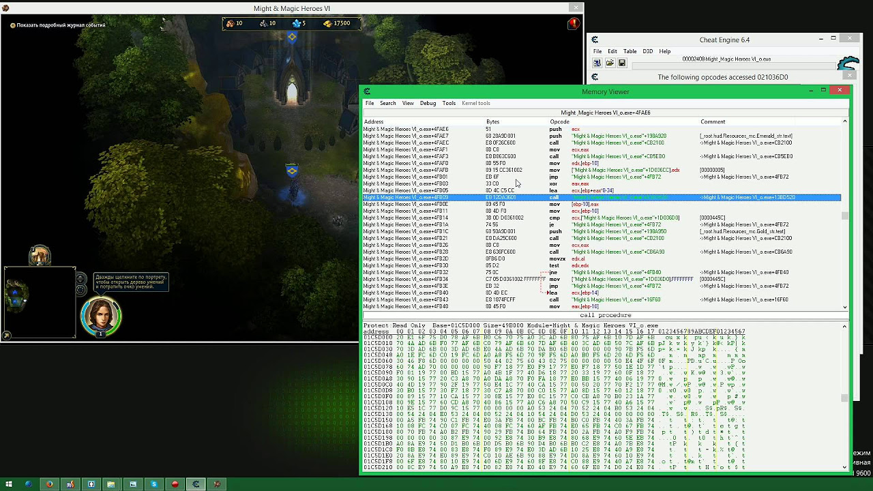This screenshot has height=491, width=873.
Task: Open Kernel tools menu in Memory Viewer
Action: point(476,103)
